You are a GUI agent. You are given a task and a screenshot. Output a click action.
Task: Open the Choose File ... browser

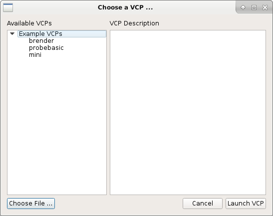pyautogui.click(x=31, y=204)
